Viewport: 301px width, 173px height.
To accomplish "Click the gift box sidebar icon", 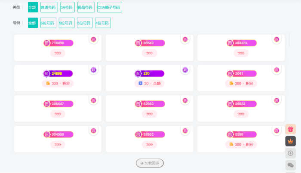I will 290,129.
